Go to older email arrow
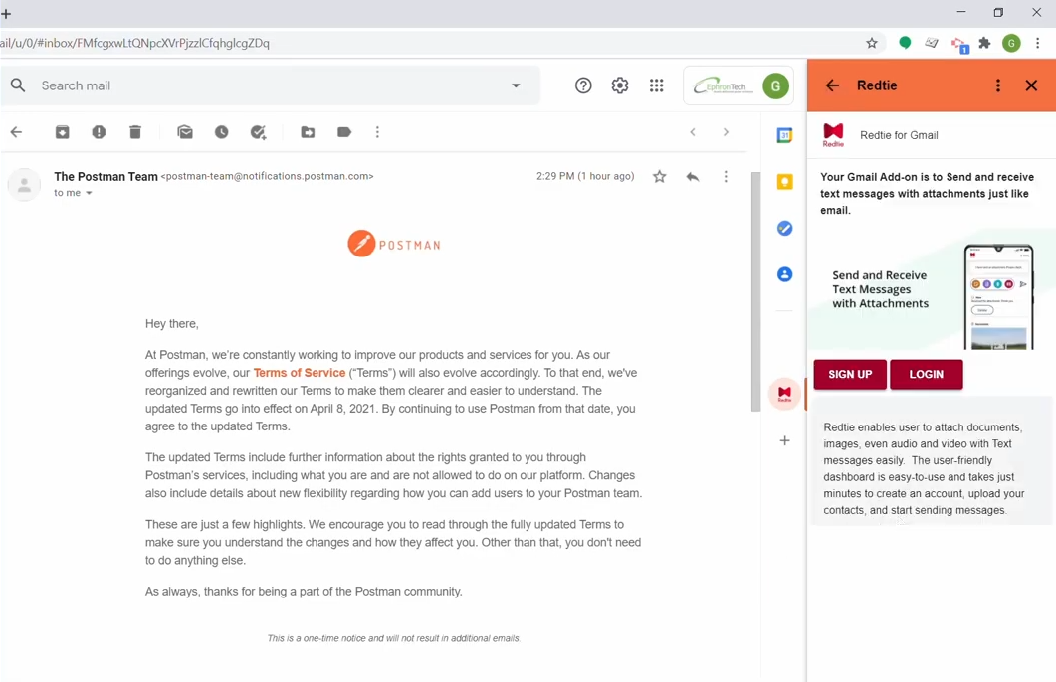Image resolution: width=1056 pixels, height=682 pixels. (x=726, y=132)
